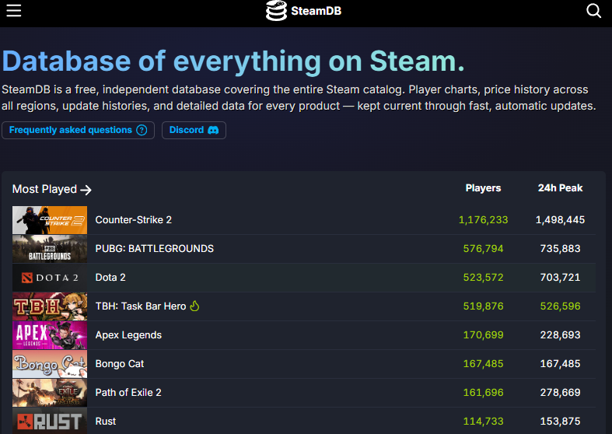The height and width of the screenshot is (434, 612).
Task: Open the Dota 2 game link
Action: pyautogui.click(x=110, y=278)
